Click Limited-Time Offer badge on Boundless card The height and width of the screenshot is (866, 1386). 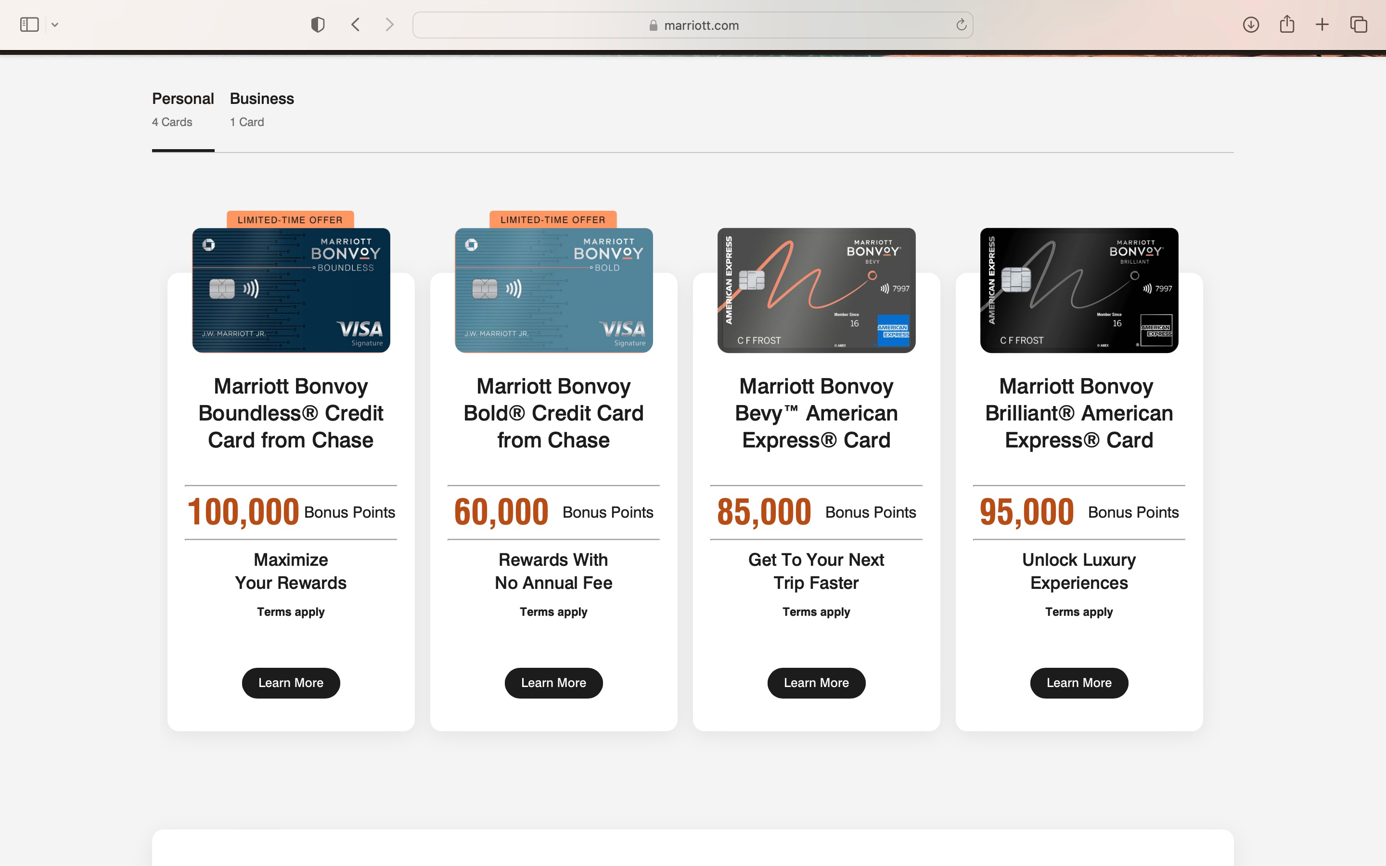point(290,220)
